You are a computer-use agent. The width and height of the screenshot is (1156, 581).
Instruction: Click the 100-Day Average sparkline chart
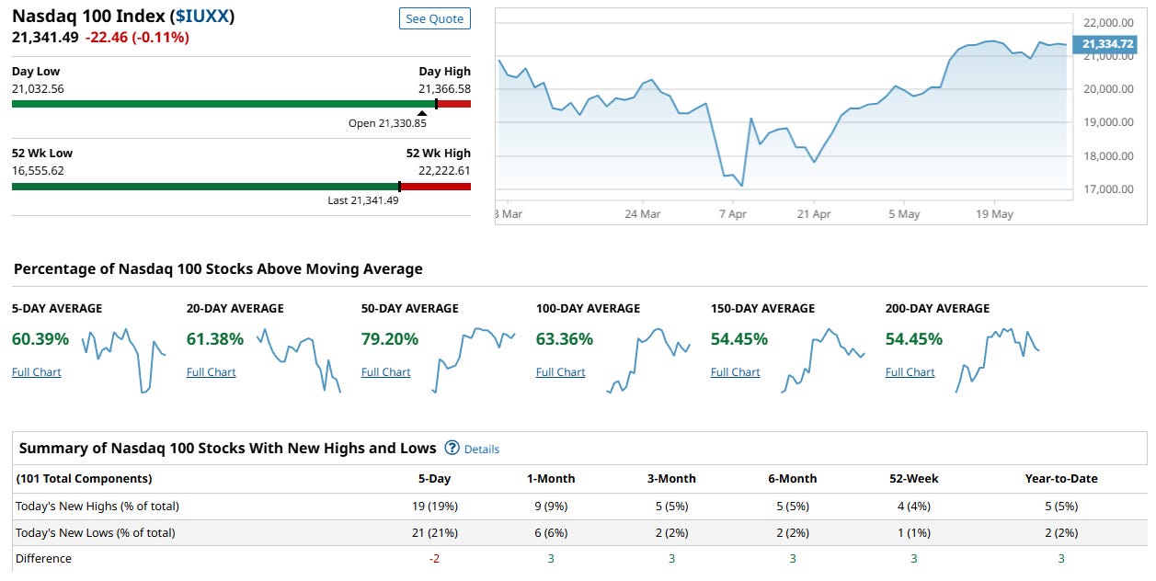click(648, 360)
